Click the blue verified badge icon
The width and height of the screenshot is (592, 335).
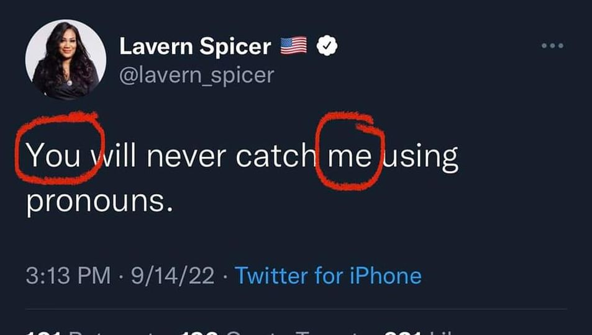(x=327, y=46)
